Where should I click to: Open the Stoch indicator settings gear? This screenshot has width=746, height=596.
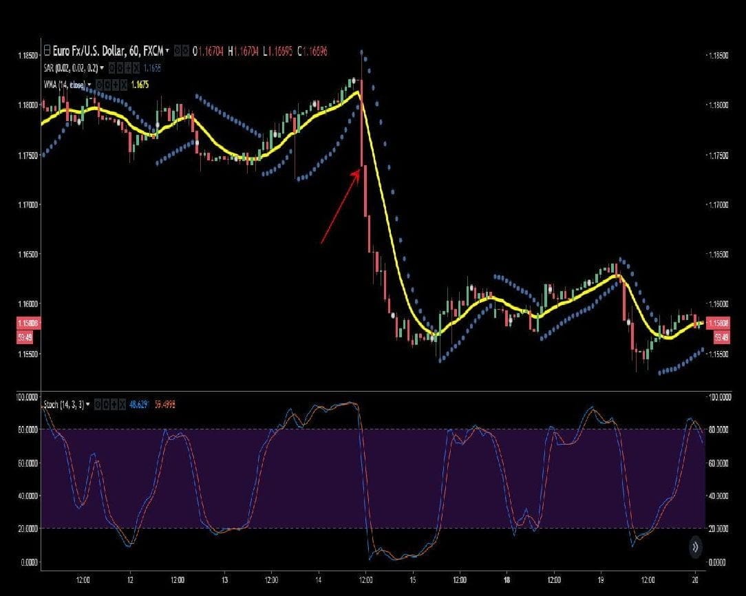pos(105,404)
